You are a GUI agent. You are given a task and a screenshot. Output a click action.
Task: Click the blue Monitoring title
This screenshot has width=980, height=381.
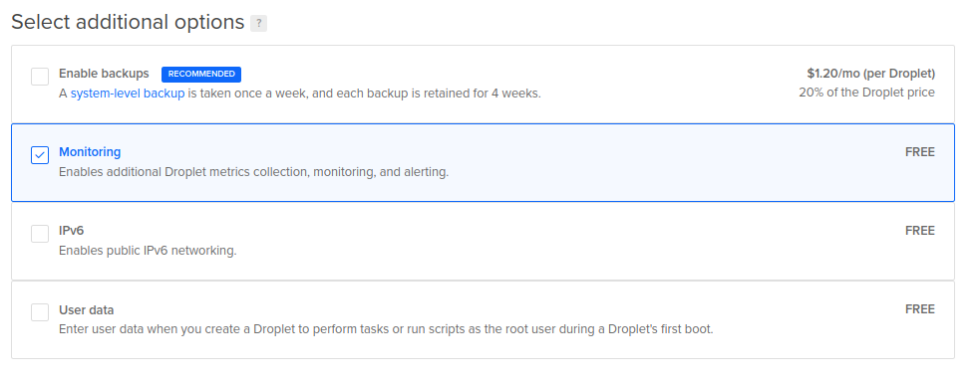[90, 152]
